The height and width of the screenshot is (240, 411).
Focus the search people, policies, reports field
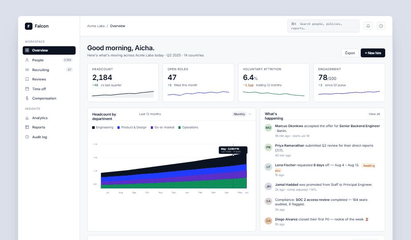coord(323,26)
